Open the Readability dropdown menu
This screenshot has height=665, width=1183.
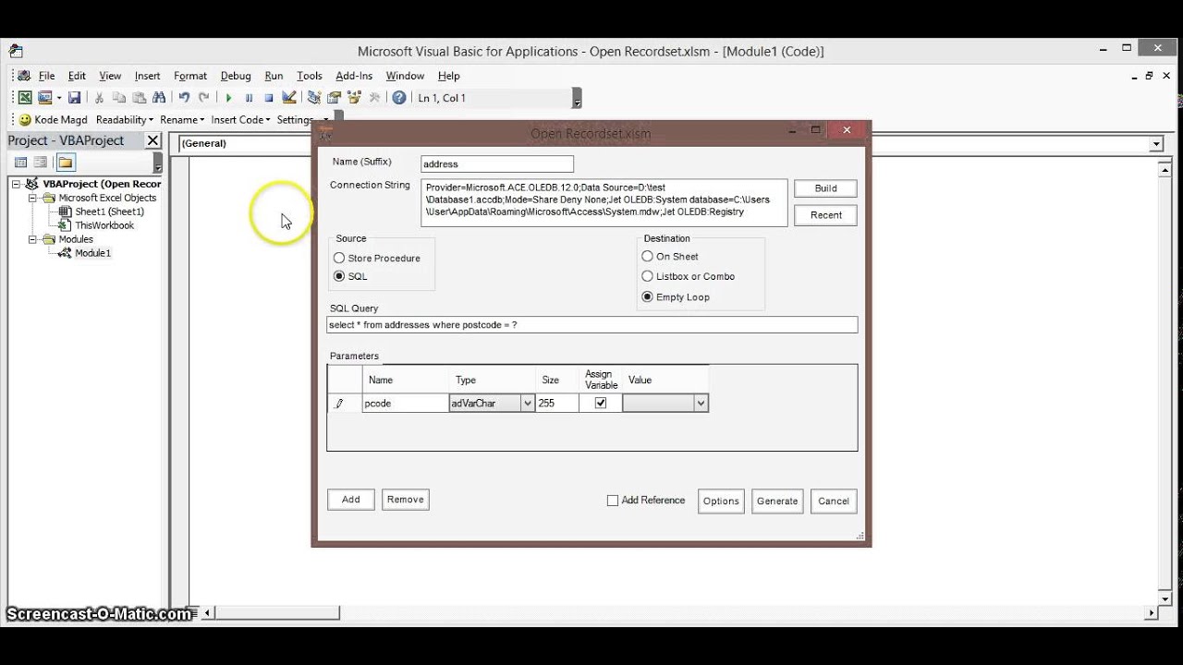[125, 120]
